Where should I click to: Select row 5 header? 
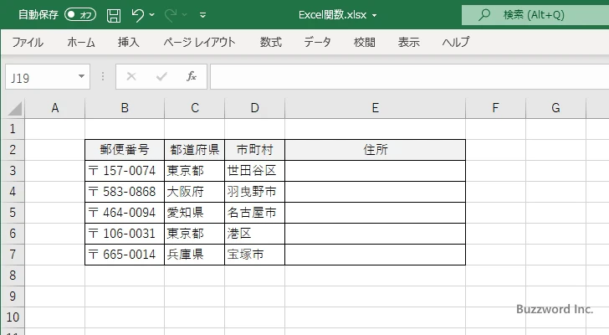pos(13,213)
